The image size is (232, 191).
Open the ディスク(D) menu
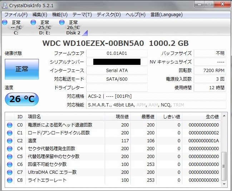tap(109, 15)
